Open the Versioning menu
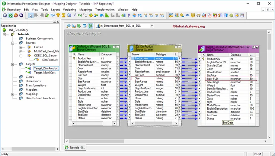 coord(70,10)
